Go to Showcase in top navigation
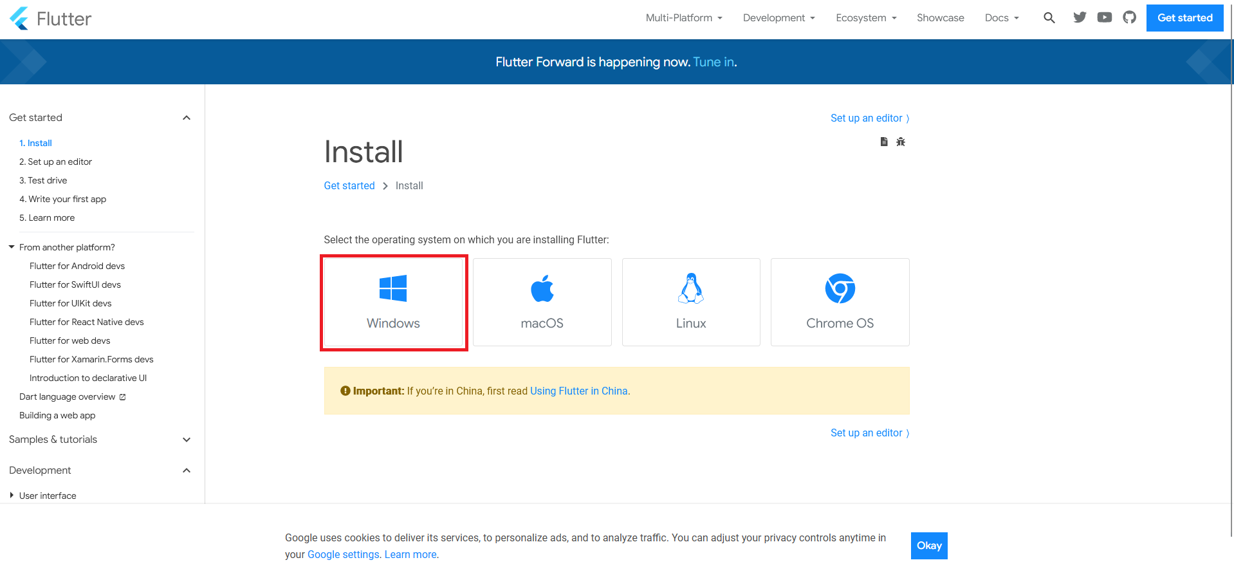The height and width of the screenshot is (578, 1234). 940,18
